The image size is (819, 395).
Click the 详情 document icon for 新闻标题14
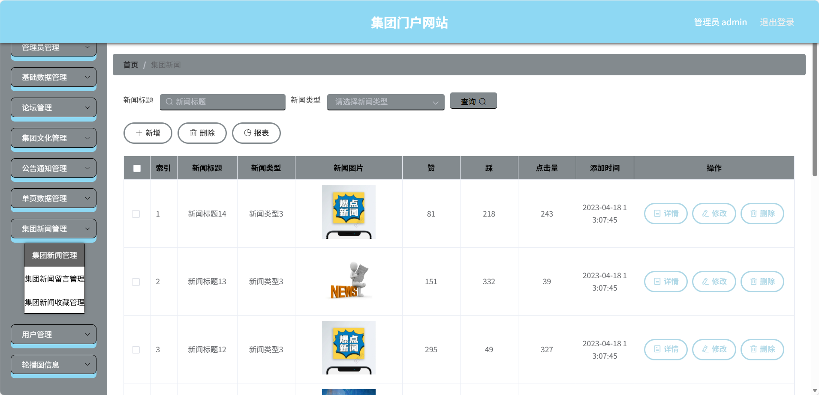coord(657,214)
